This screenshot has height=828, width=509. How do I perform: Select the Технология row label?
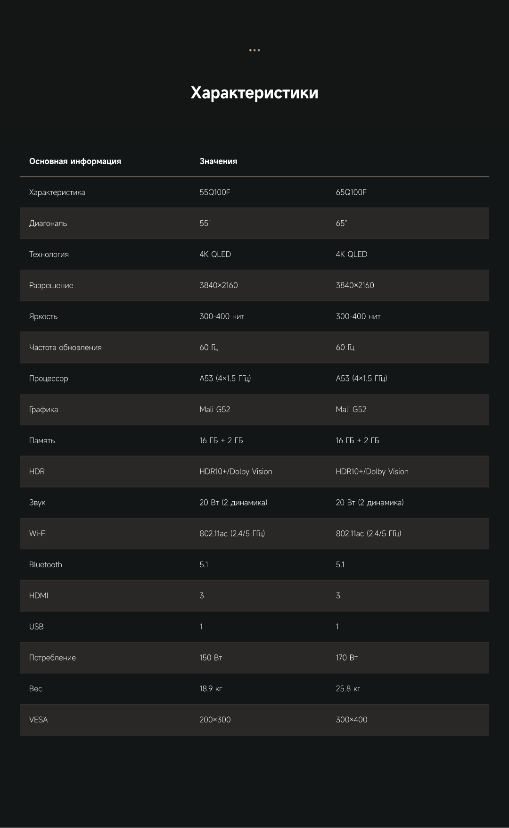coord(49,255)
